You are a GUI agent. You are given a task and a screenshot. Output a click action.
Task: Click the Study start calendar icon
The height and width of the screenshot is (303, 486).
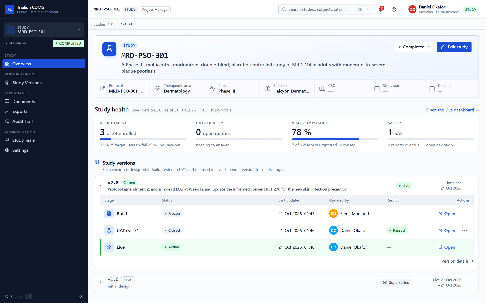pos(377,89)
